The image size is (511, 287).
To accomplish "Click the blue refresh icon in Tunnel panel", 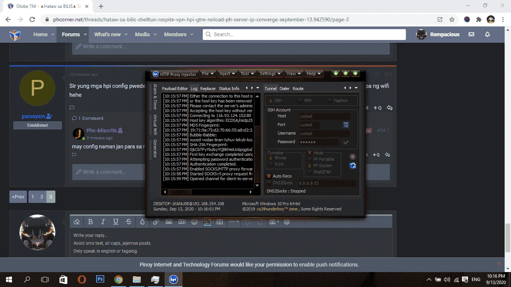I will [x=353, y=166].
